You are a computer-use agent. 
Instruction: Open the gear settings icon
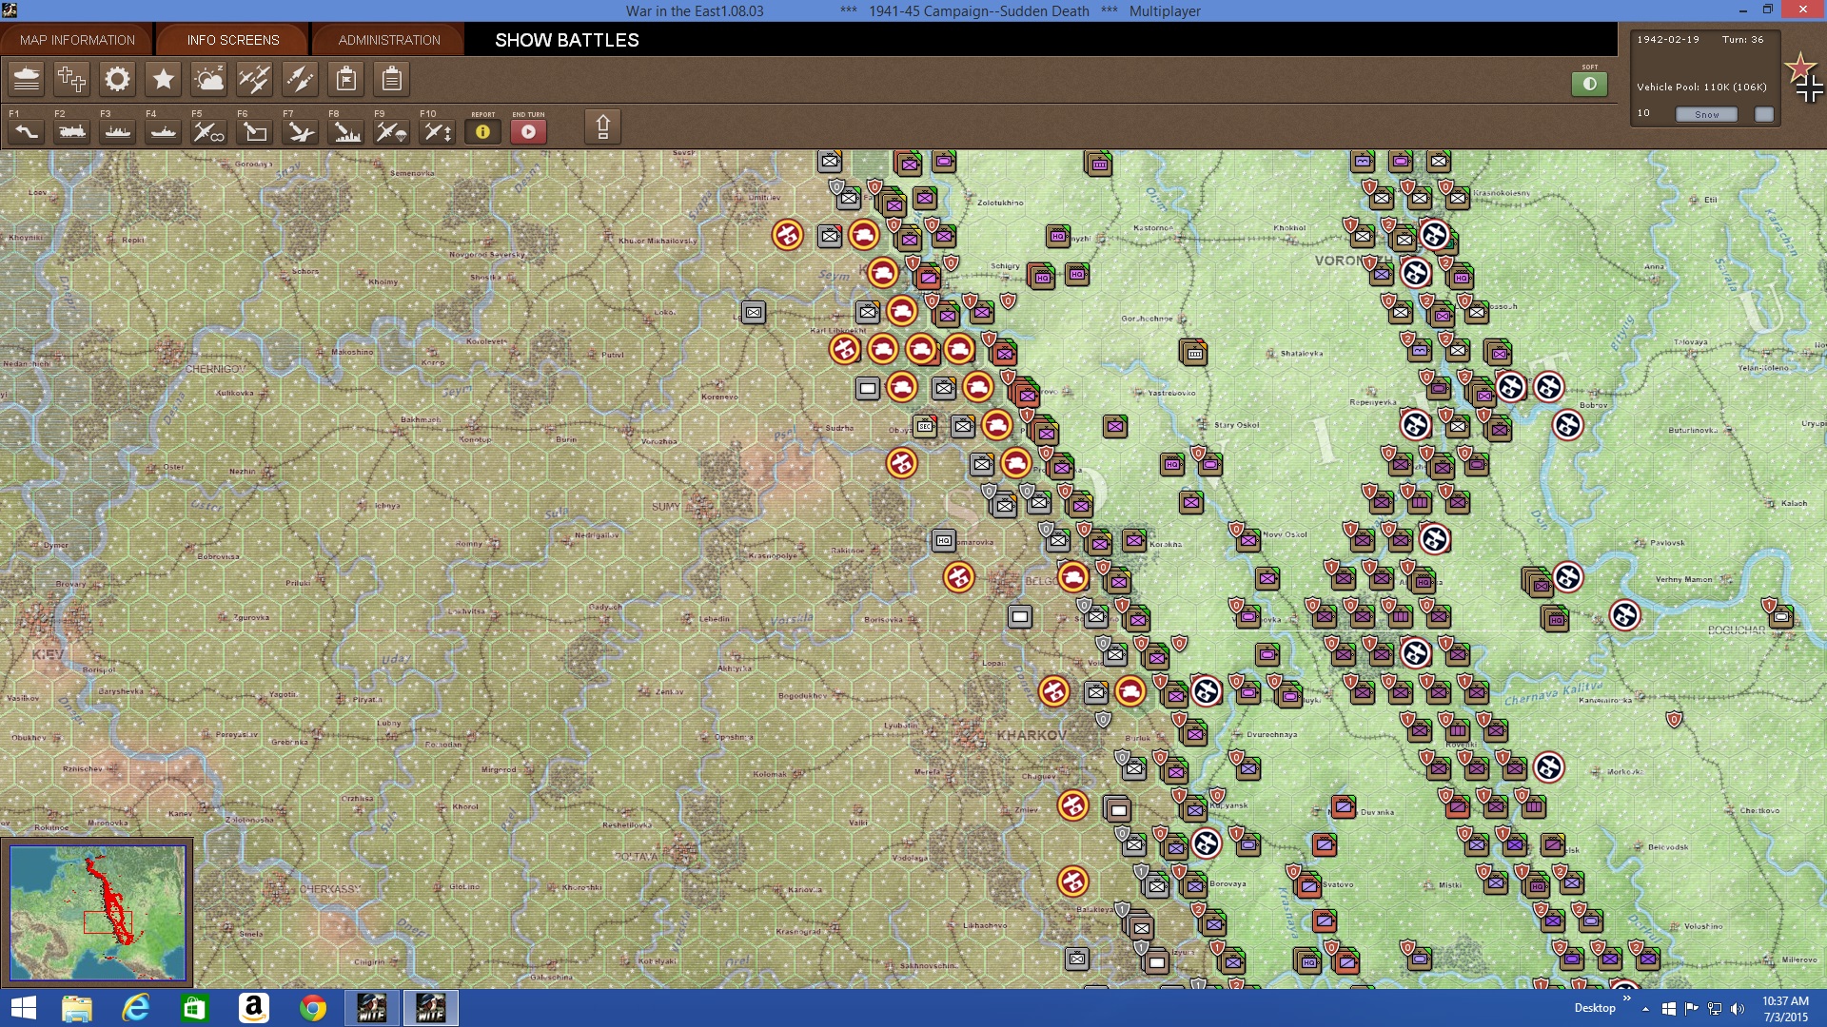click(117, 79)
